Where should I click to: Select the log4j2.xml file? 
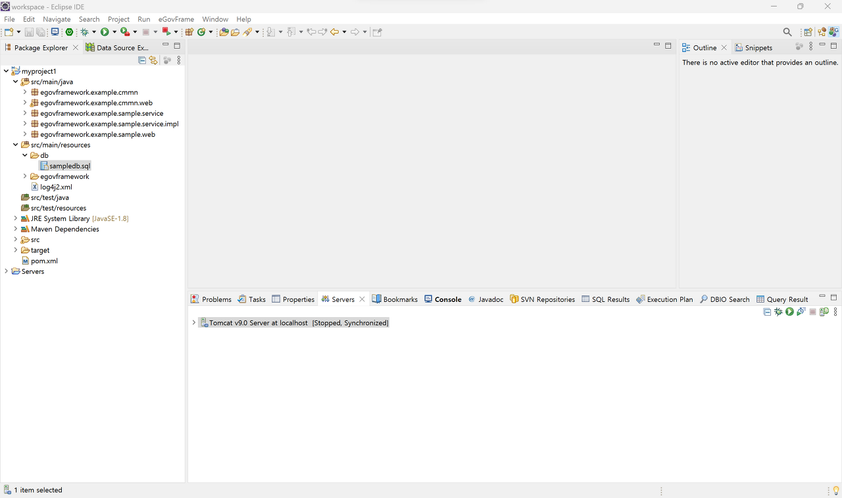coord(51,187)
